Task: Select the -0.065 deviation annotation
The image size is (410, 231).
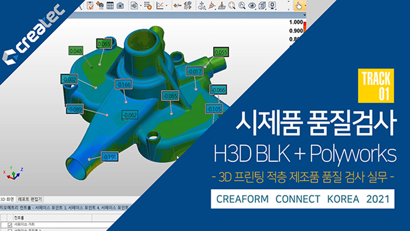Action: point(170,96)
